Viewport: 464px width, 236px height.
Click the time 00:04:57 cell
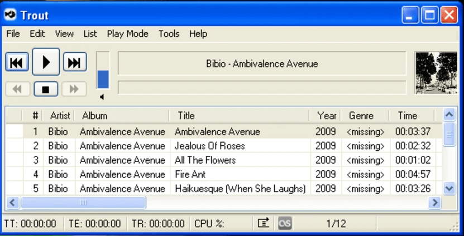coord(413,174)
